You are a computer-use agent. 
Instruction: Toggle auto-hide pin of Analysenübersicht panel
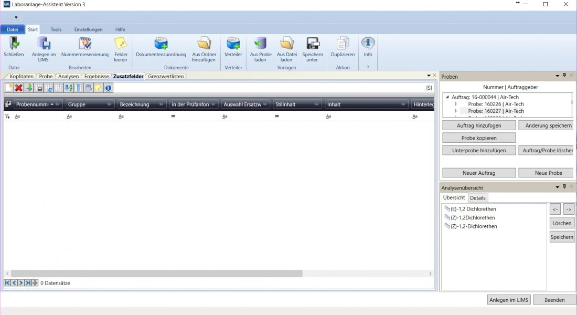coord(564,187)
